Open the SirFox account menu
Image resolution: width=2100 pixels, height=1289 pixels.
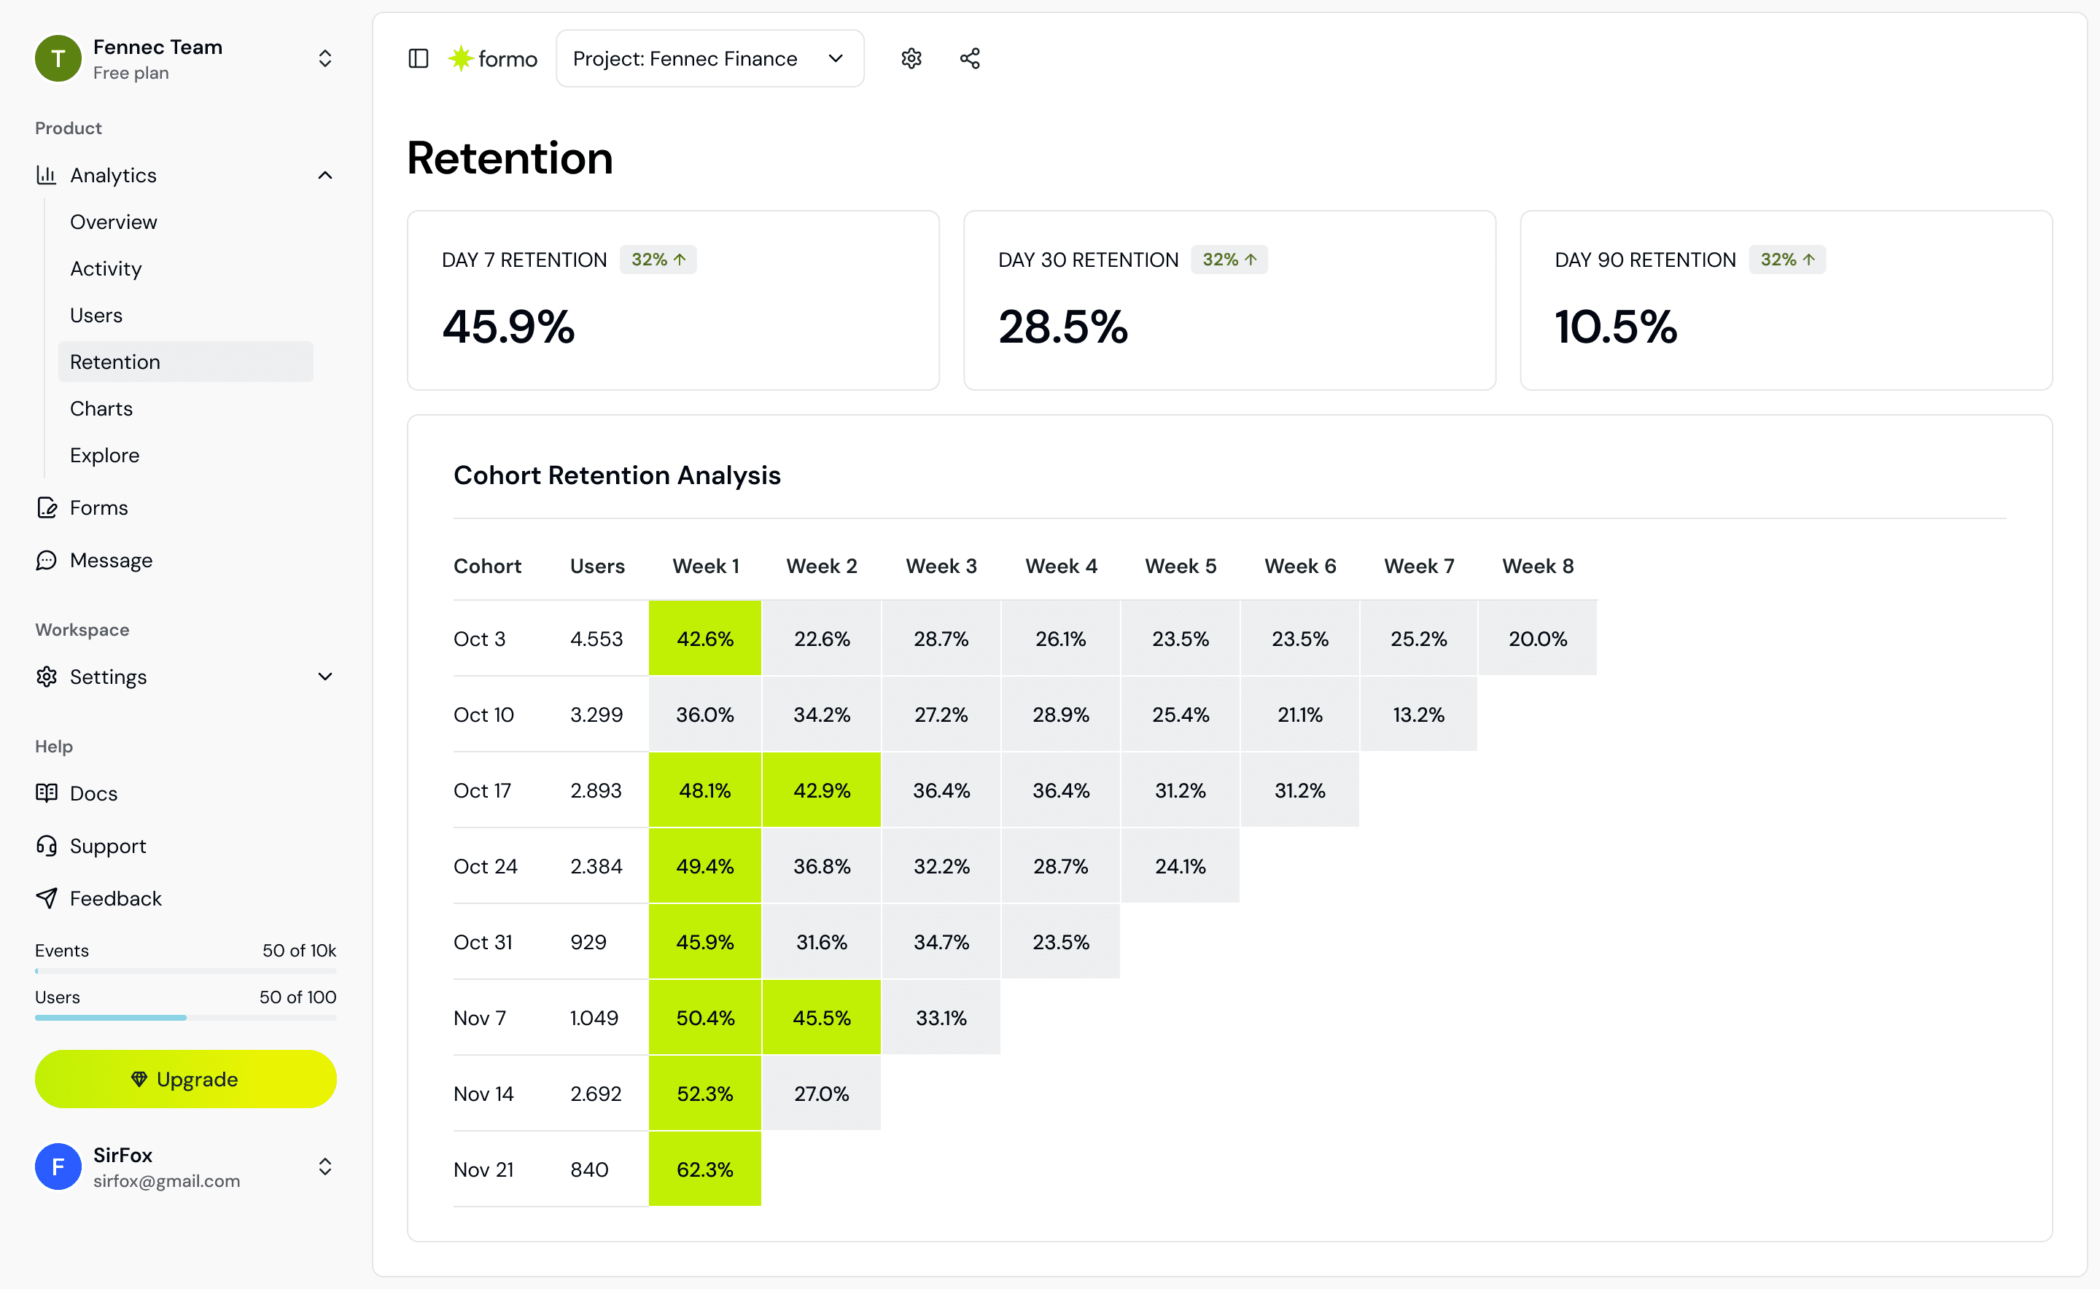point(185,1167)
